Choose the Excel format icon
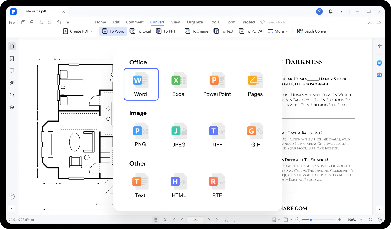This screenshot has width=391, height=229. (179, 84)
